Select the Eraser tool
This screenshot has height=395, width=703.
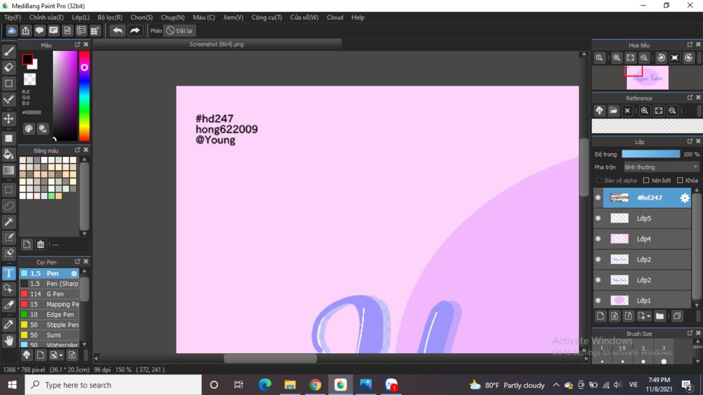tap(8, 68)
